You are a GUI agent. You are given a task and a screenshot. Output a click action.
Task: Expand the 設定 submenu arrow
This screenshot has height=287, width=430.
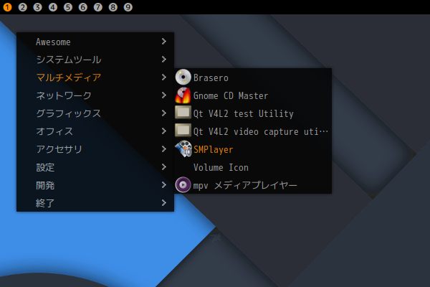(x=163, y=166)
